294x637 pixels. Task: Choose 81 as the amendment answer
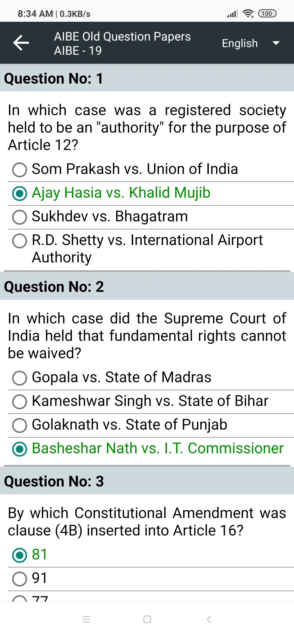click(x=151, y=555)
